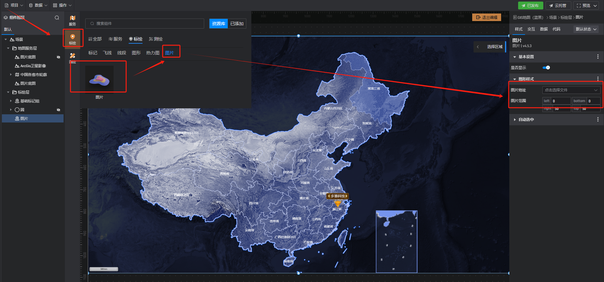The width and height of the screenshot is (604, 282).
Task: Click the ArcGis卫星影像 layer icon
Action: click(17, 66)
